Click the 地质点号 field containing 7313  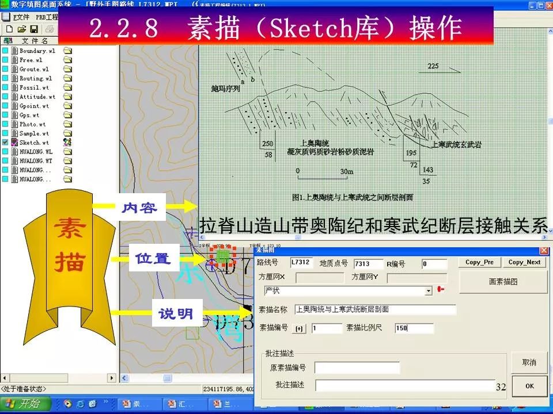[368, 264]
